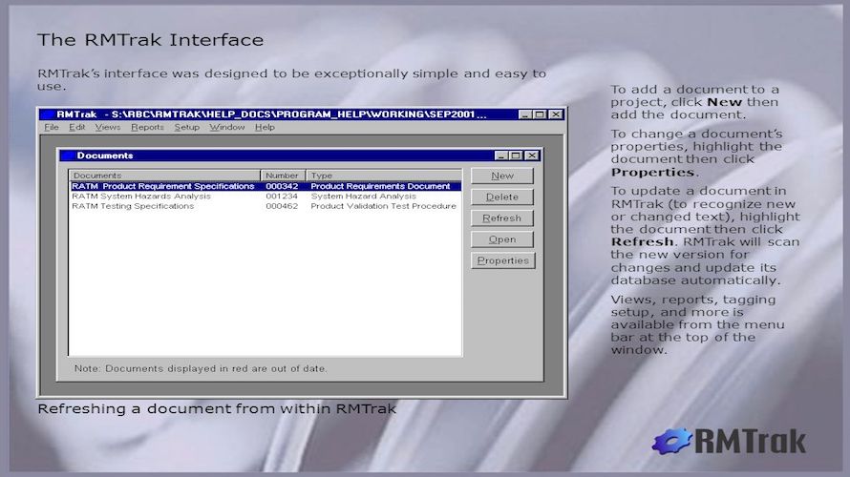This screenshot has width=850, height=477.
Task: Select RATM Testing Specifications row
Action: [266, 206]
